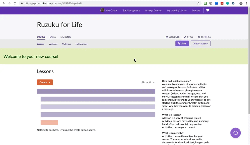Select the Webinars sub-tab

[x=66, y=44]
